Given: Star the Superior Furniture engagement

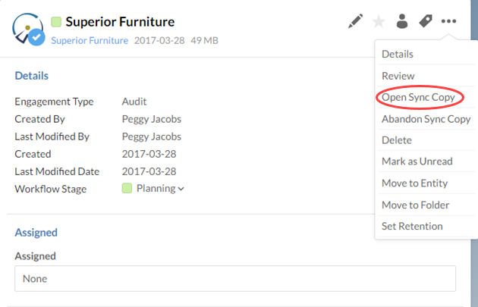Looking at the screenshot, I should [379, 21].
